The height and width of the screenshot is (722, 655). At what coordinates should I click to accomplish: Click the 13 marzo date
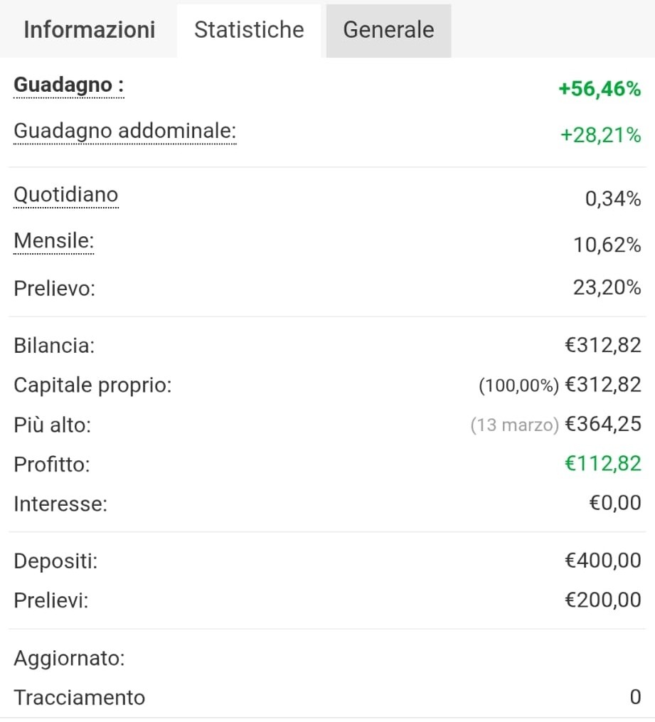pos(515,425)
